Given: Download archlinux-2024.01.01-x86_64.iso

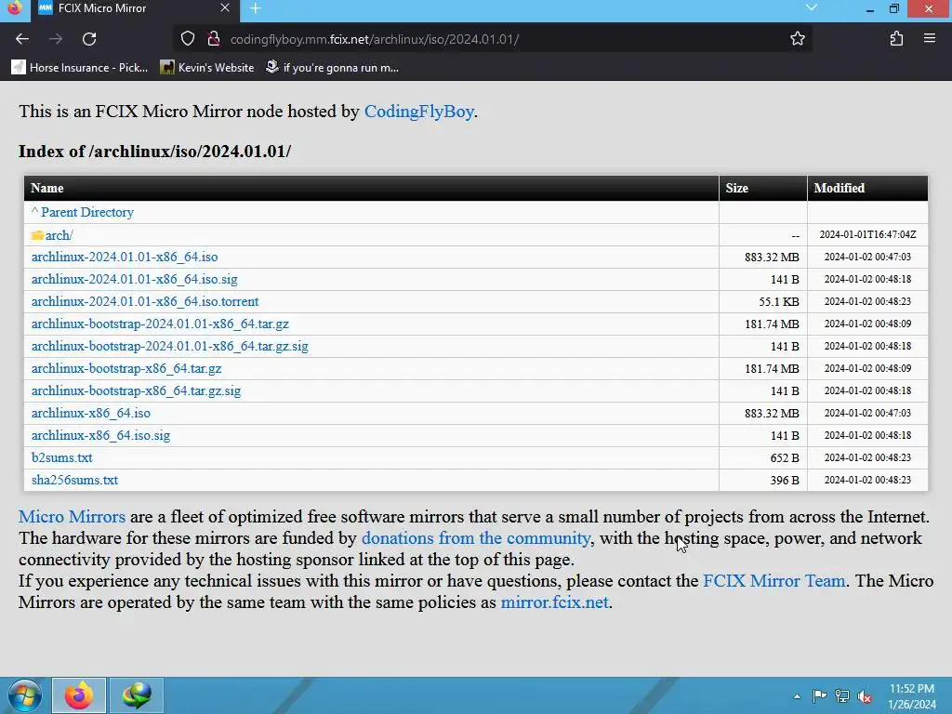Looking at the screenshot, I should (x=125, y=257).
